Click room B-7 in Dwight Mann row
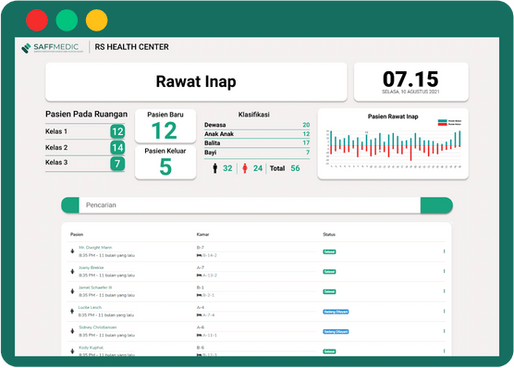 pos(201,248)
